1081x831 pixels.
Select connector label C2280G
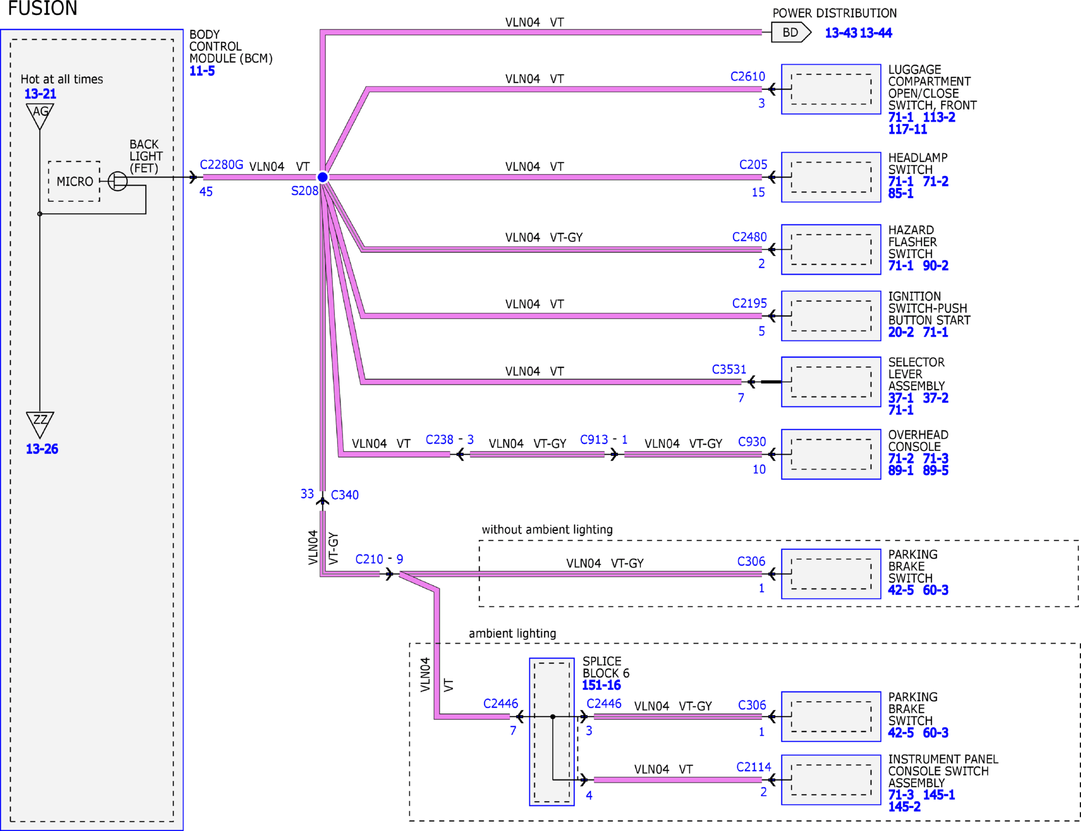tap(221, 165)
